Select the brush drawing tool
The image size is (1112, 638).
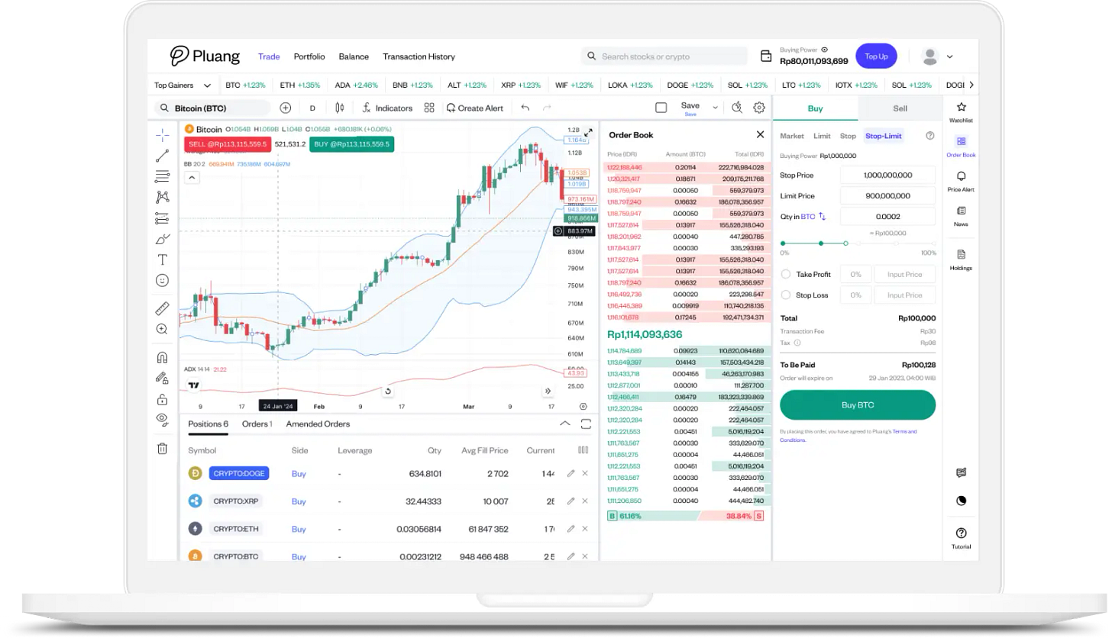tap(162, 239)
